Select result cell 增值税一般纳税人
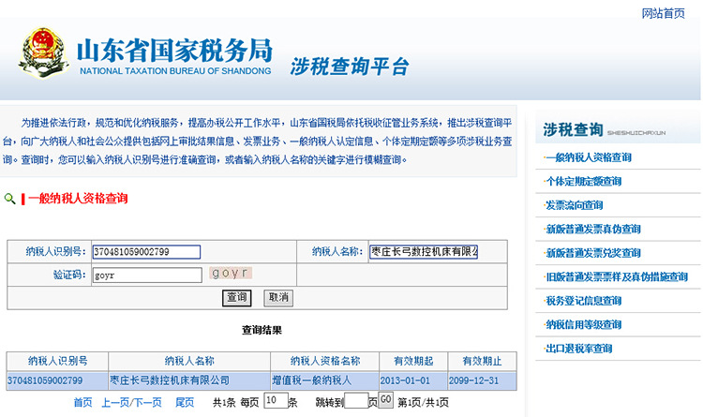 (325, 380)
